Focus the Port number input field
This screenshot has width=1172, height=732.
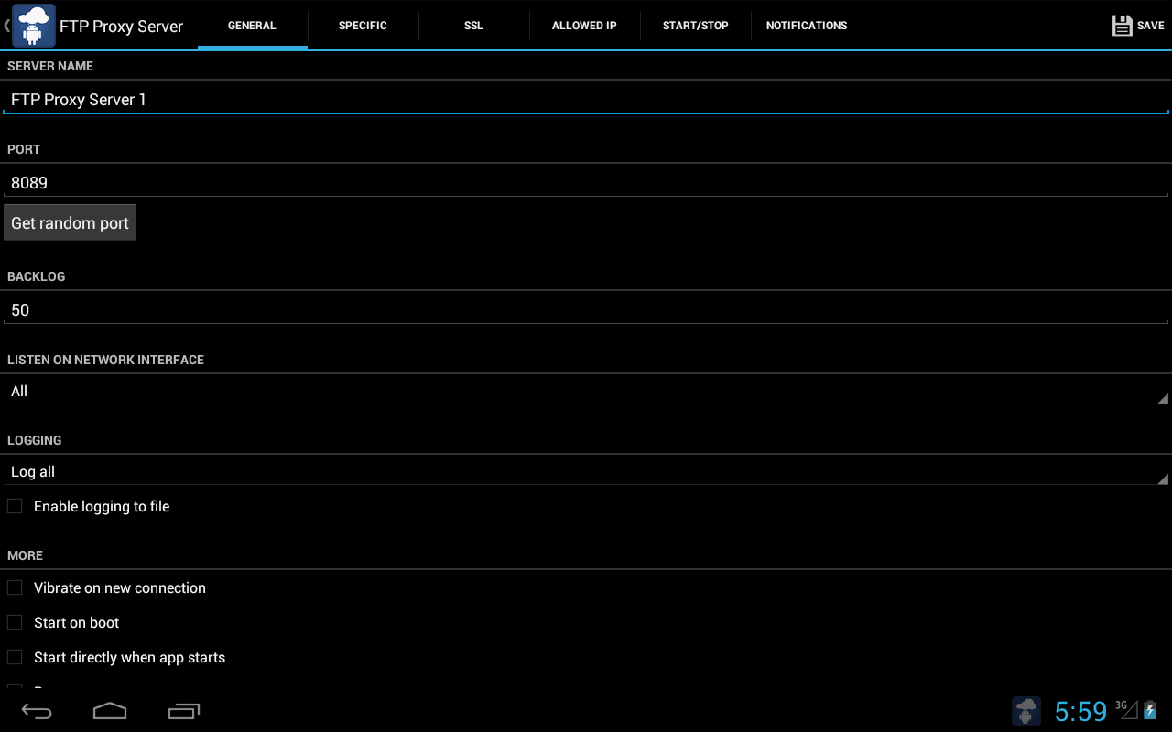pos(586,183)
